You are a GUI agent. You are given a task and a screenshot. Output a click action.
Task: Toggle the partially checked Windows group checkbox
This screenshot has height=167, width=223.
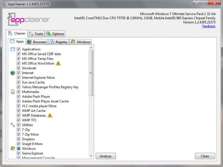pos(19,148)
